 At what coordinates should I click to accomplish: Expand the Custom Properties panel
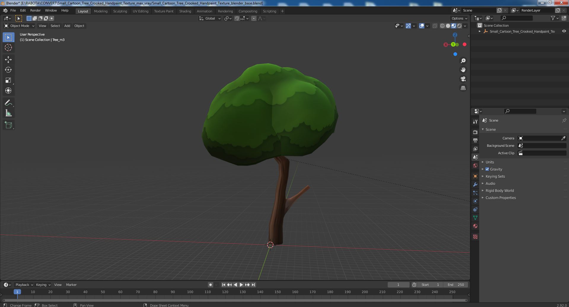[x=501, y=198]
